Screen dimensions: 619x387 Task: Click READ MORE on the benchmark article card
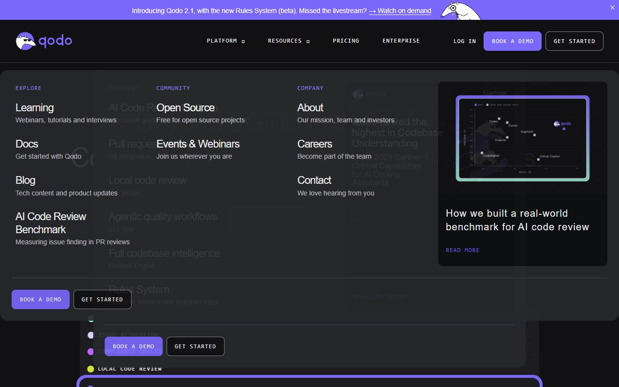(462, 250)
